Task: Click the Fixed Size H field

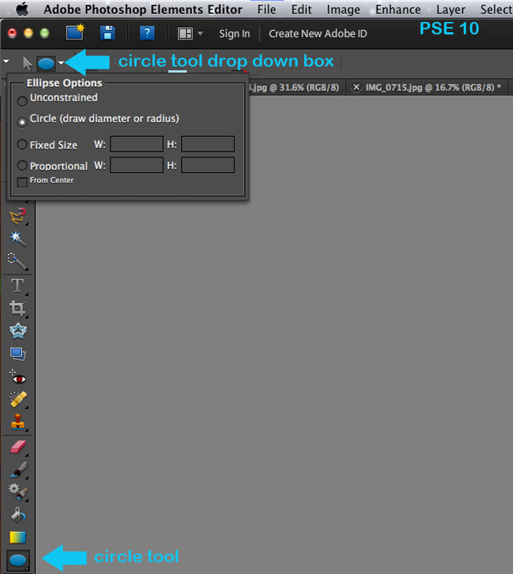Action: coord(208,143)
